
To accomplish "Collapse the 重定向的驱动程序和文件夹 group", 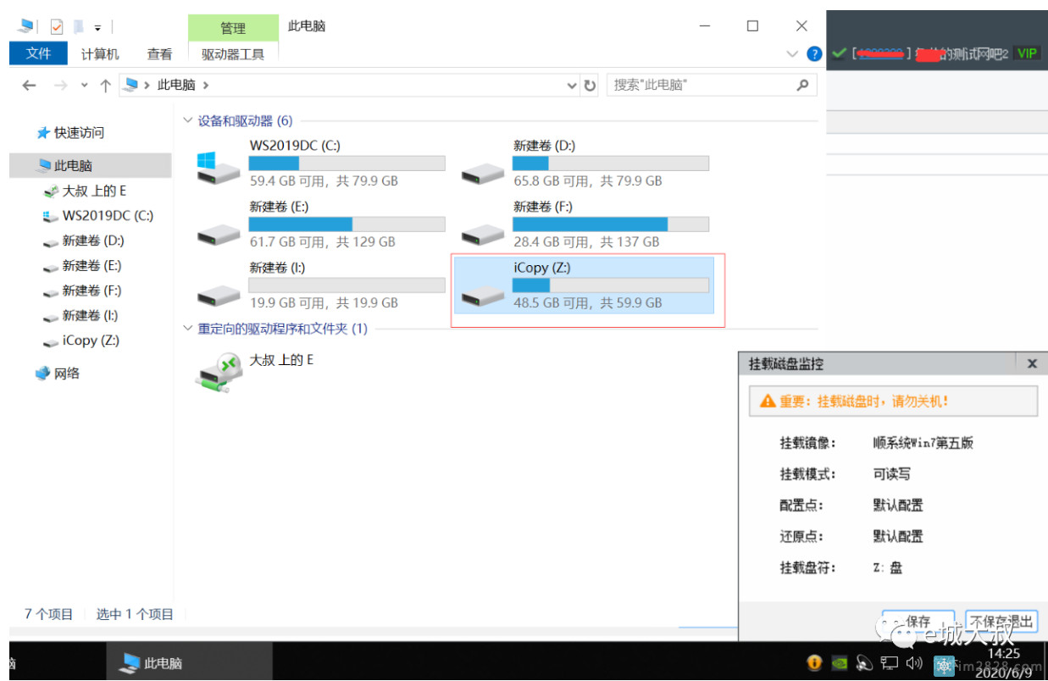I will tap(188, 329).
